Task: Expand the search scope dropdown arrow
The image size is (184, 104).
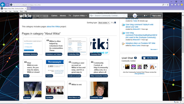Action: 92,16
